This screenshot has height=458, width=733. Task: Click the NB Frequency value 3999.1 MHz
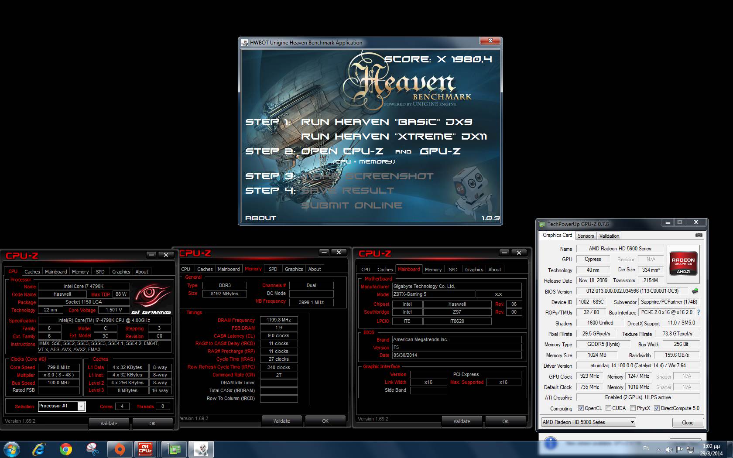(312, 302)
